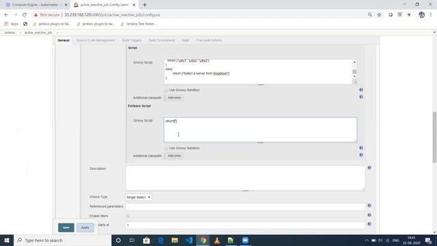Open browser search zoom icon in address bar
Image resolution: width=437 pixels, height=246 pixels.
coord(370,15)
